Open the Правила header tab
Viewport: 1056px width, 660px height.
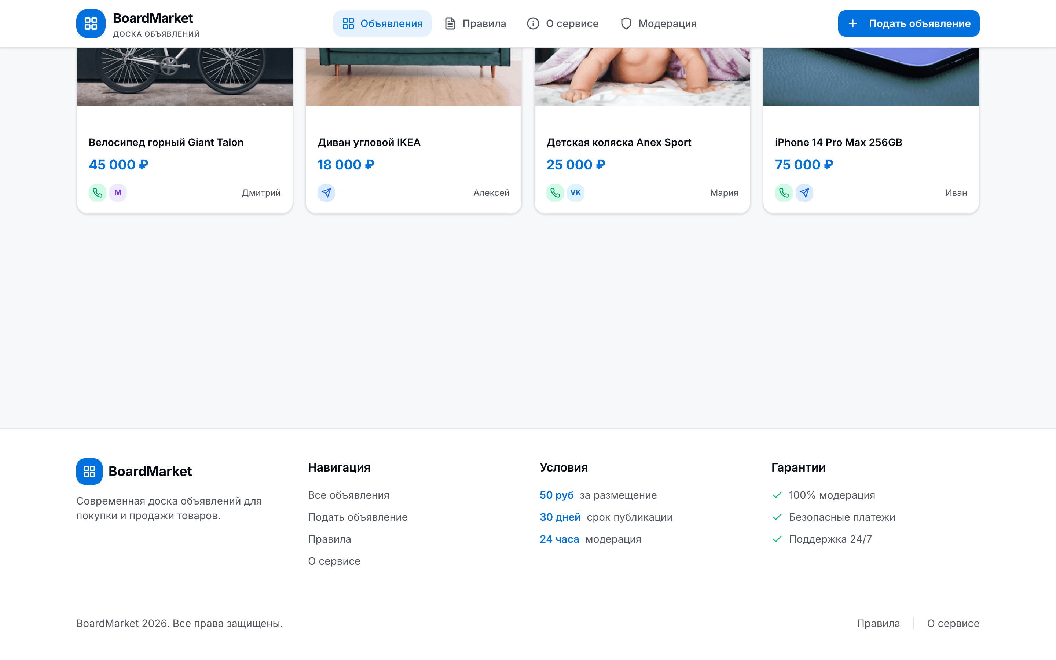[475, 23]
